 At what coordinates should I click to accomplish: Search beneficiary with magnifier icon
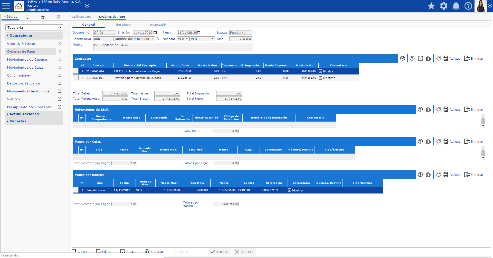tap(157, 39)
